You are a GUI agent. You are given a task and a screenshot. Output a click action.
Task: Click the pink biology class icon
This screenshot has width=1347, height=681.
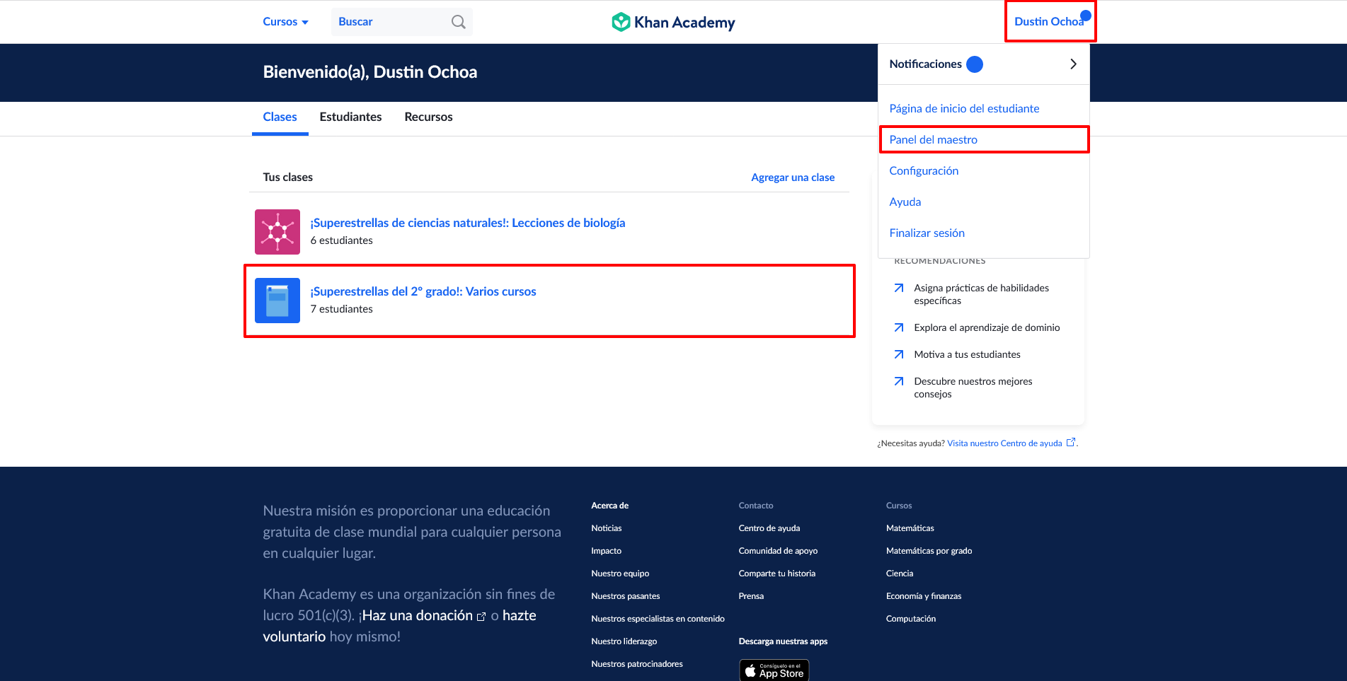(x=277, y=232)
